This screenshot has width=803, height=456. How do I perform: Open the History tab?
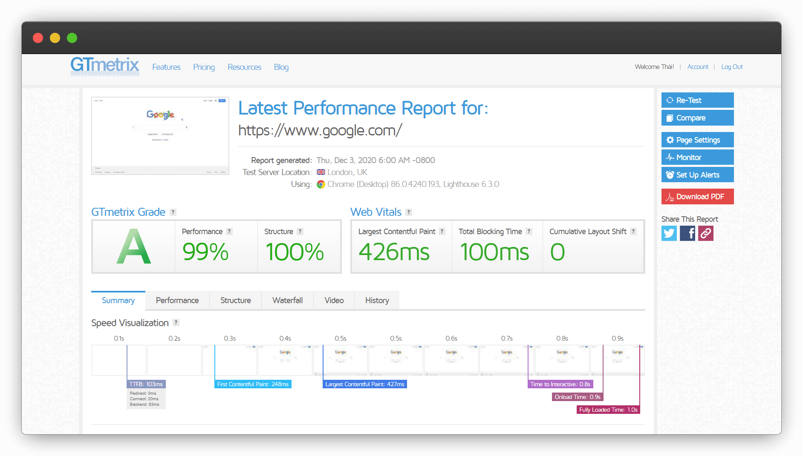click(377, 300)
